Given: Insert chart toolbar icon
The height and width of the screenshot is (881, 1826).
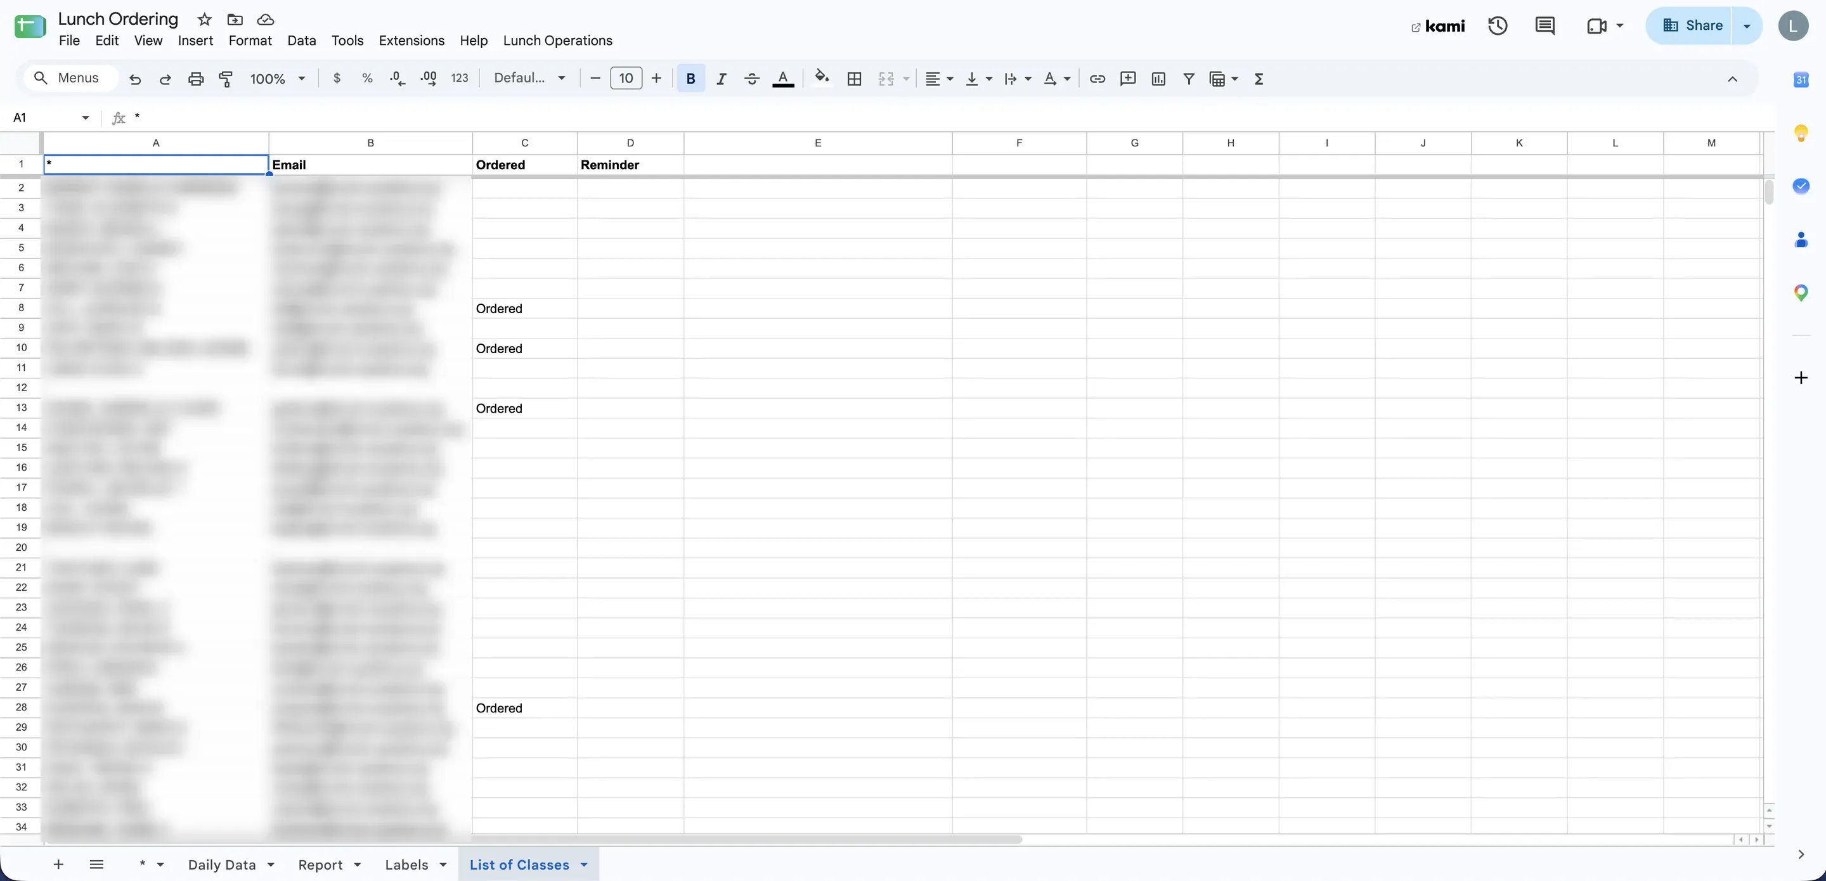Looking at the screenshot, I should click(x=1158, y=79).
